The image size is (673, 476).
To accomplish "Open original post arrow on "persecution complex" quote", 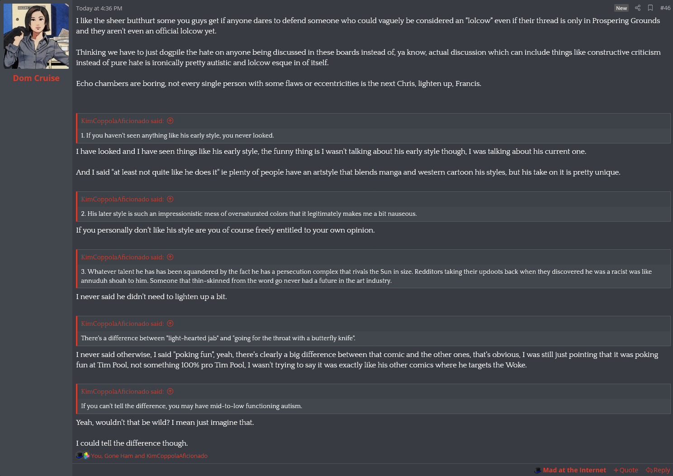I will 170,257.
